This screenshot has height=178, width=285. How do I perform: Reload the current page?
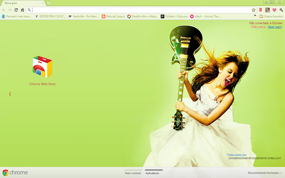(16, 10)
